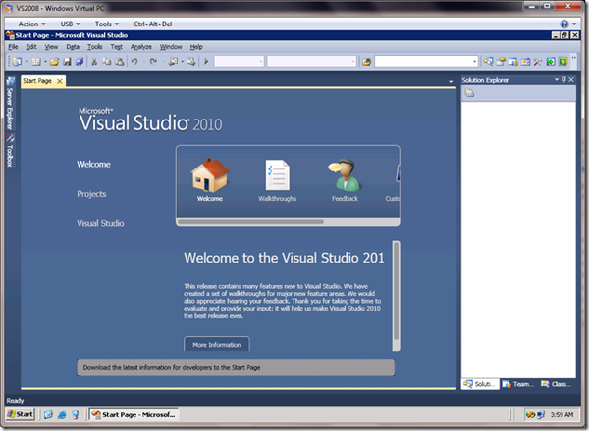Launch Internet Explorer from quick launch

(62, 415)
